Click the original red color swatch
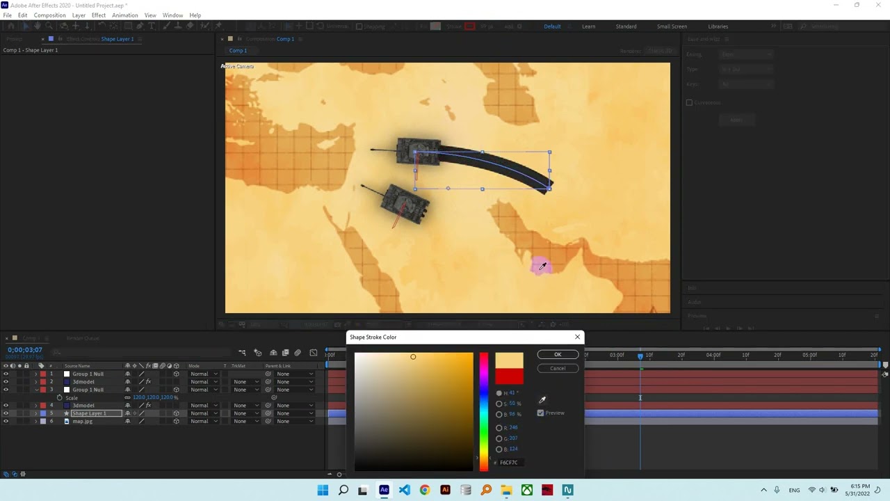 click(509, 377)
